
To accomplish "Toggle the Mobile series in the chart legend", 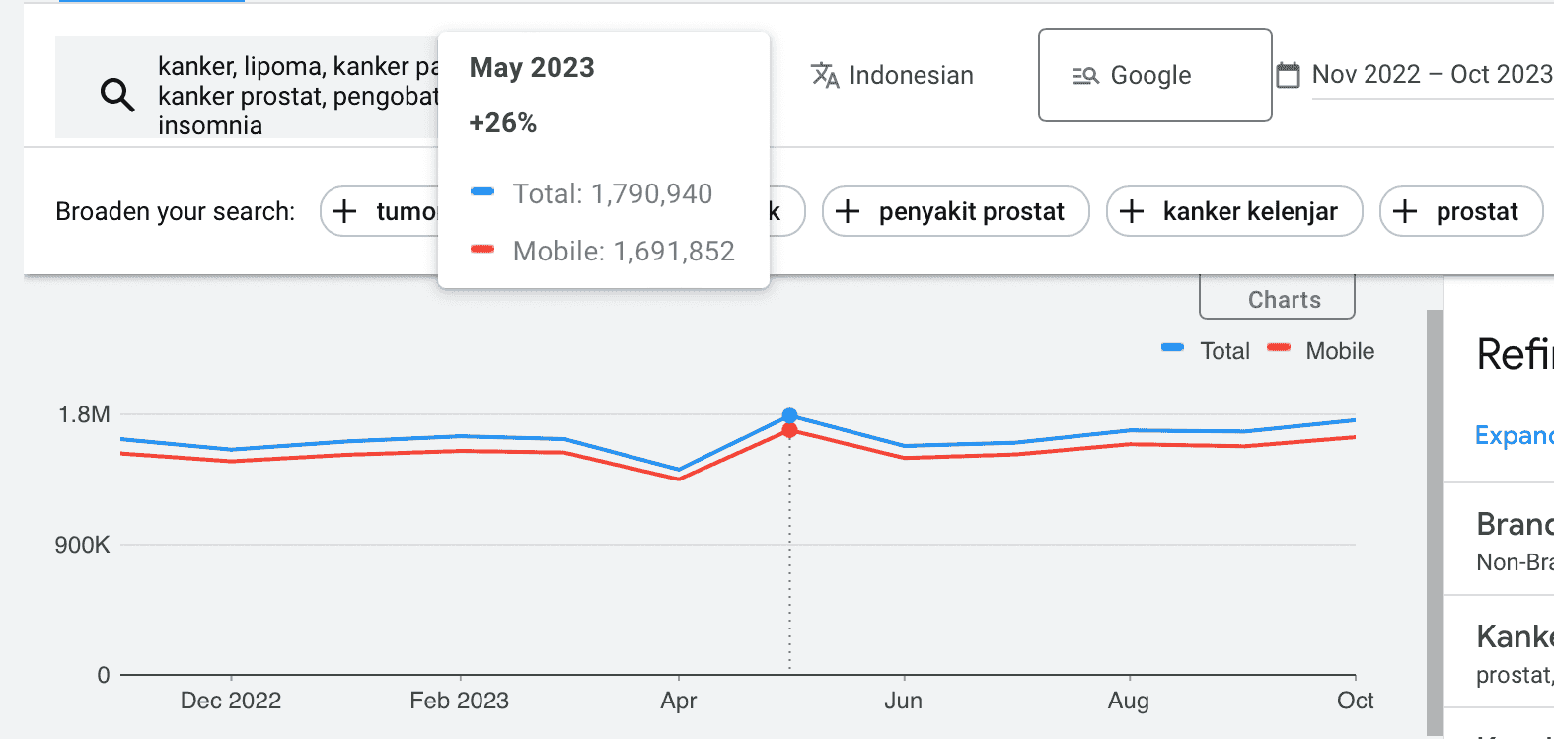I will click(1320, 351).
